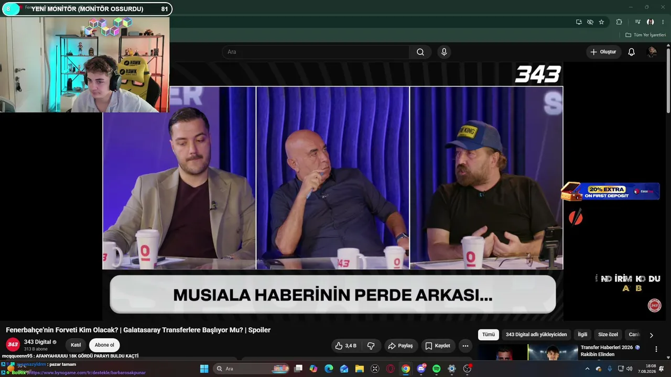The height and width of the screenshot is (377, 671).
Task: Show hidden system tray icons
Action: tap(587, 369)
